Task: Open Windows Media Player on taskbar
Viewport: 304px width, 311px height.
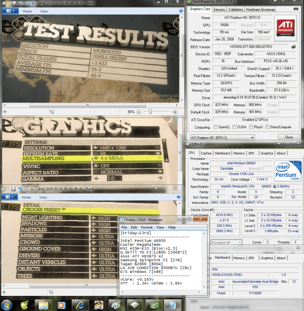Action: 61,305
